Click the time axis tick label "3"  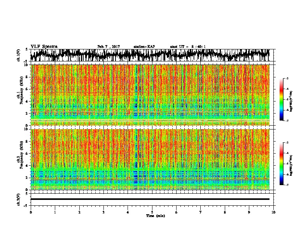103,212
